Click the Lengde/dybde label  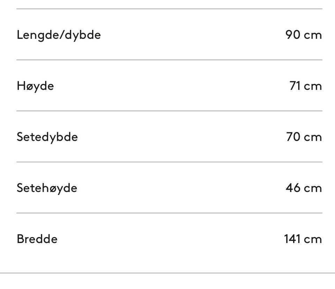tap(59, 35)
